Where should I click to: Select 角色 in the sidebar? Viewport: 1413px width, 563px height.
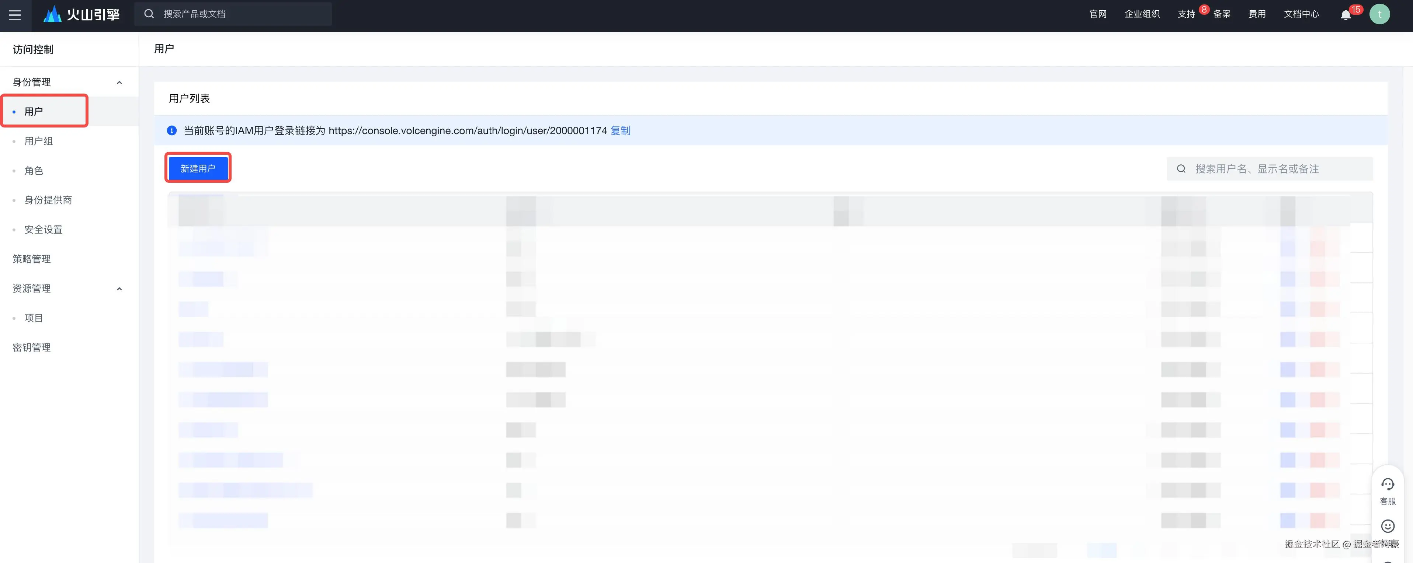pos(34,171)
